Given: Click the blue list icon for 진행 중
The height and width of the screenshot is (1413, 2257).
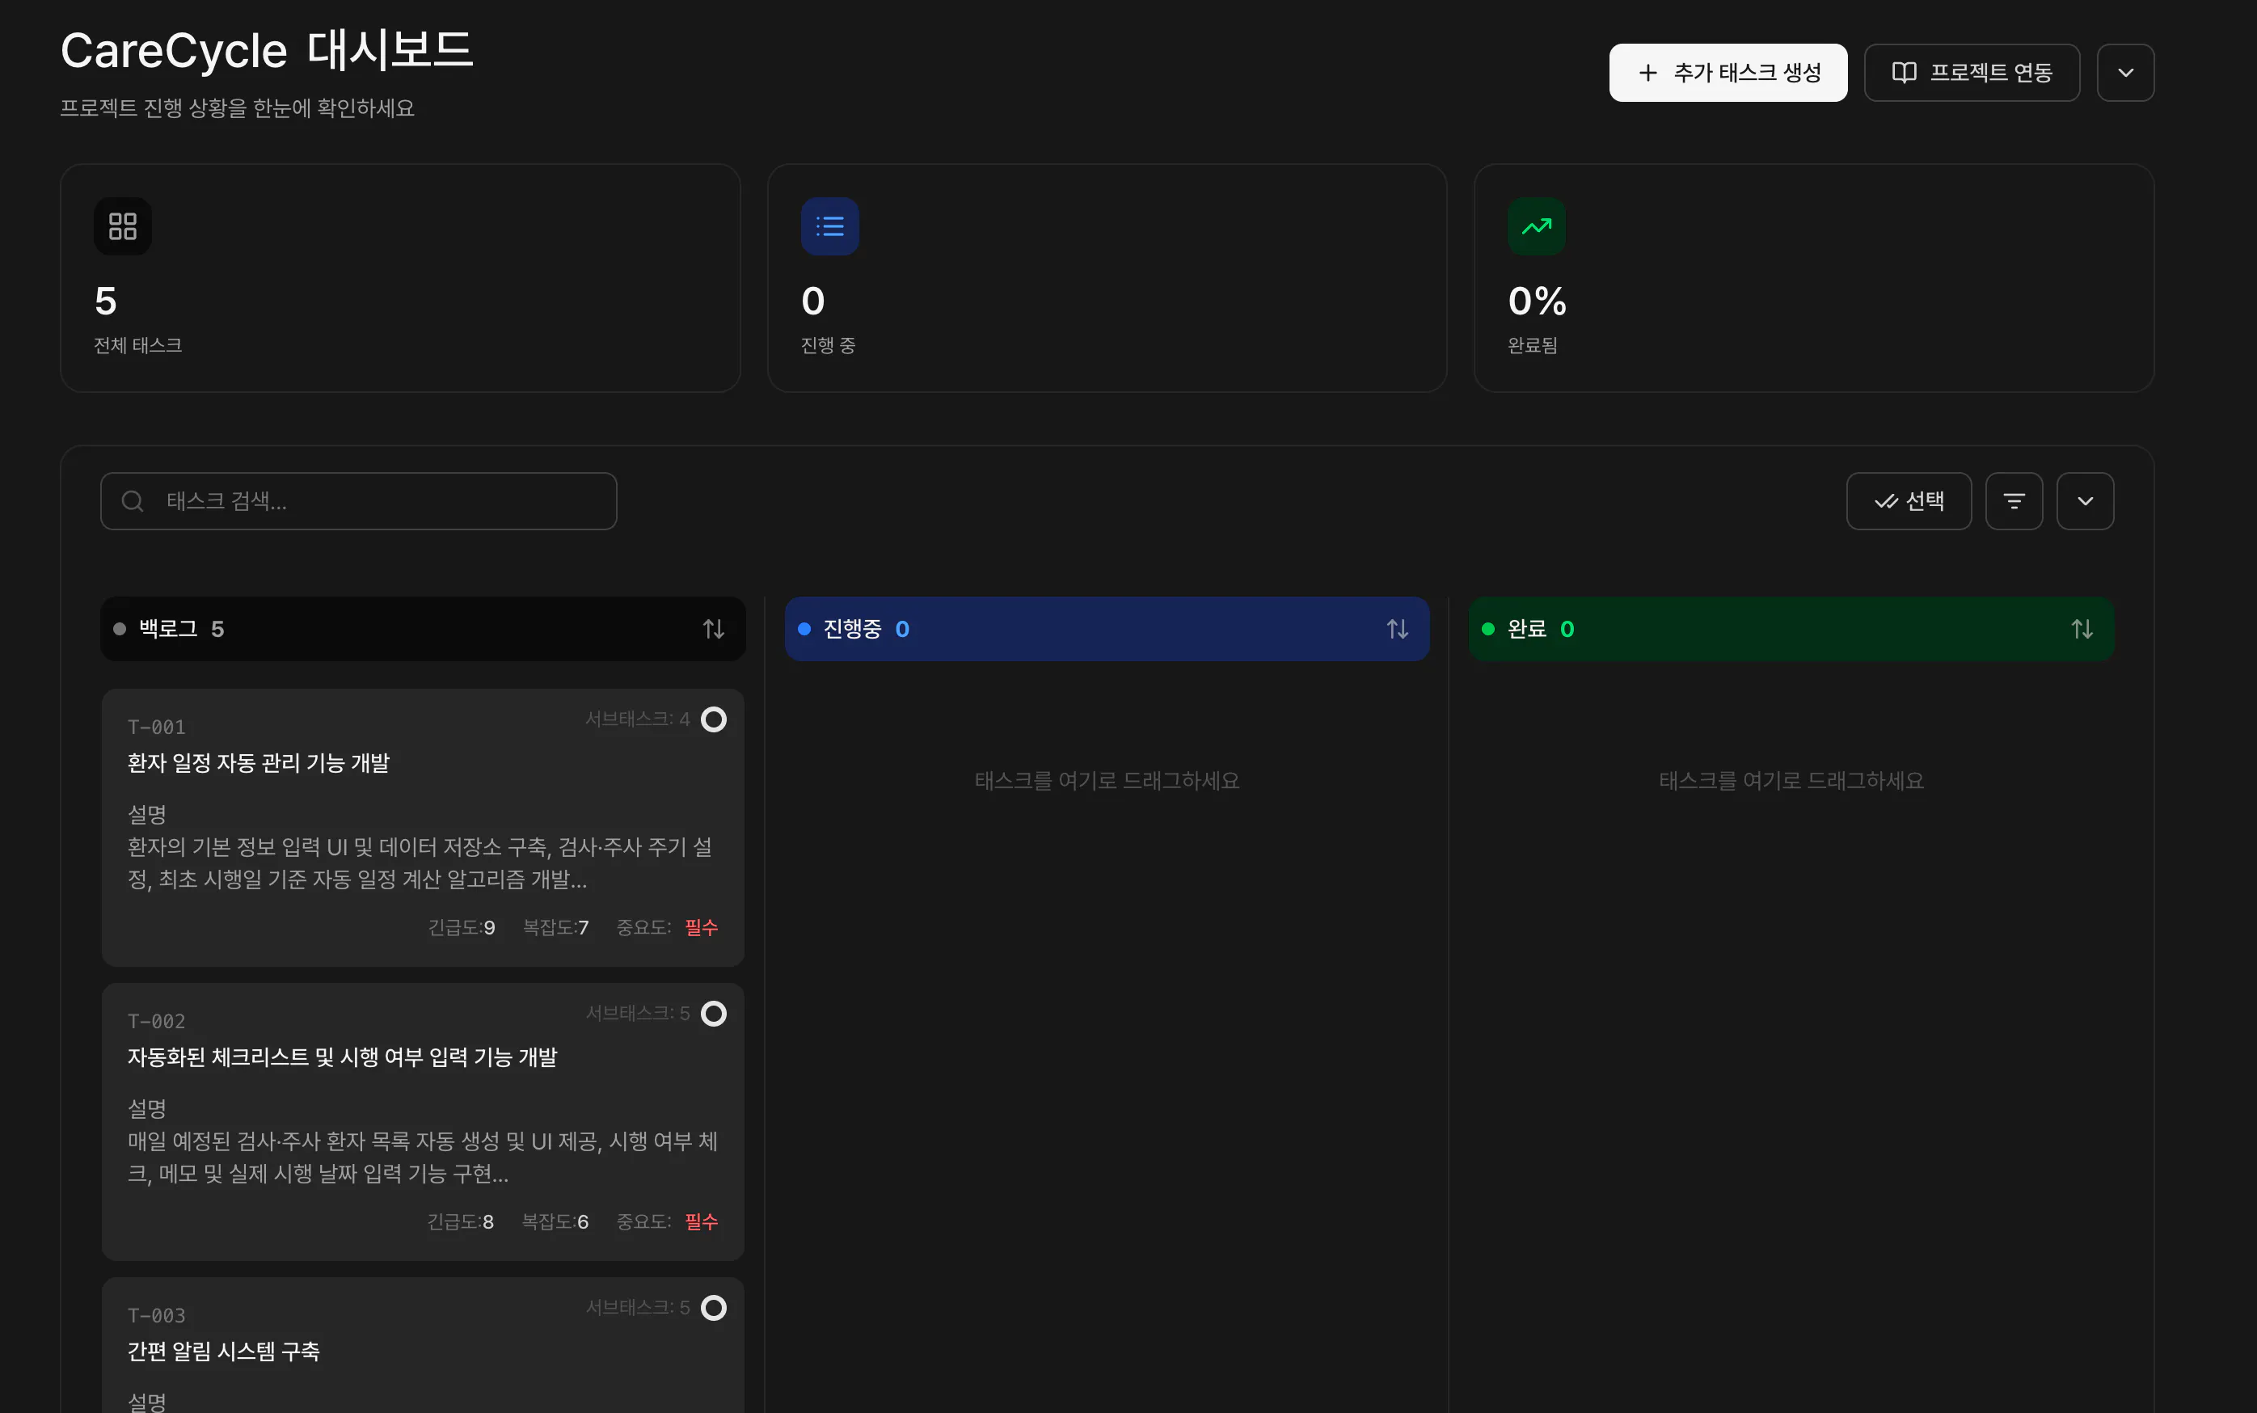Looking at the screenshot, I should click(829, 226).
